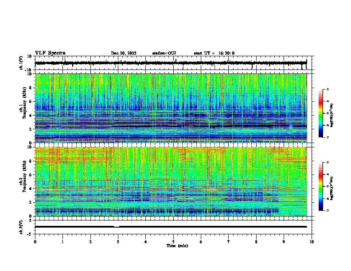
Task: Click the "9" tick on the time axis
Action: coord(284,242)
